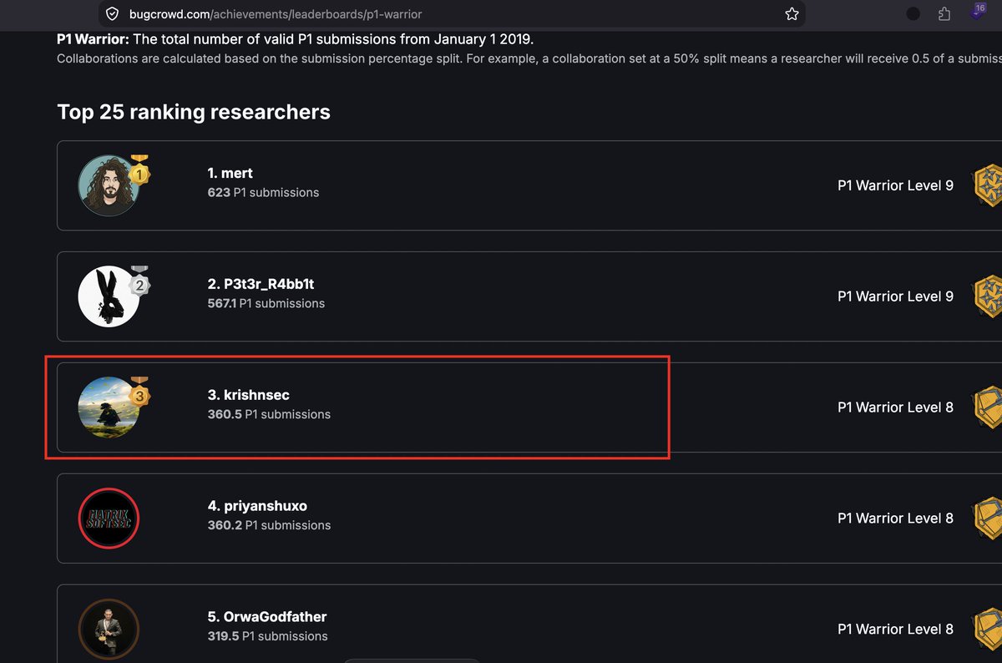Open priyanshuxo's red-ringed avatar
Image resolution: width=1002 pixels, height=663 pixels.
click(109, 519)
